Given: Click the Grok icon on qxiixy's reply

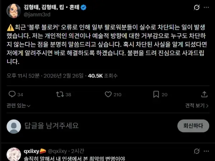Looking at the screenshot, I should pyautogui.click(x=197, y=151).
